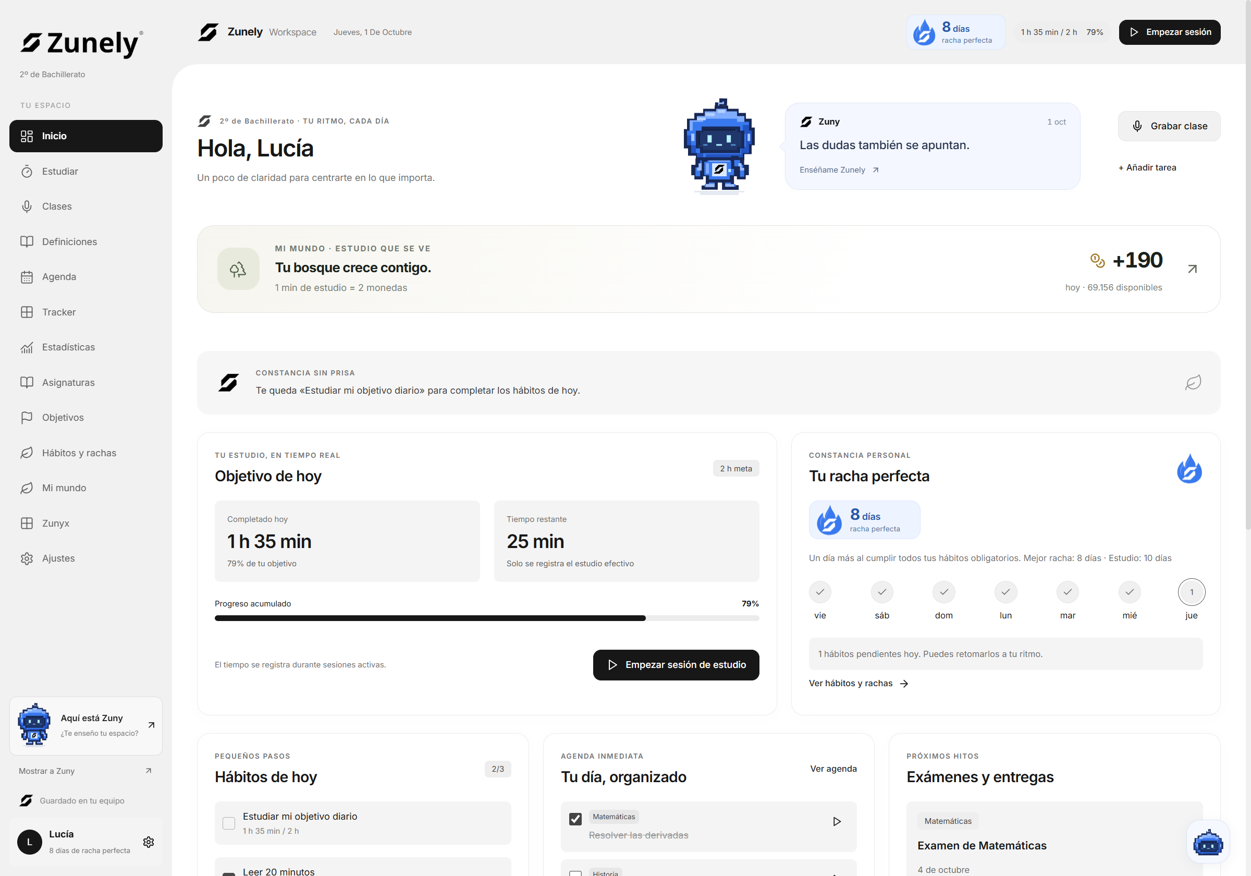
Task: Open Clases from the sidebar
Action: click(85, 206)
